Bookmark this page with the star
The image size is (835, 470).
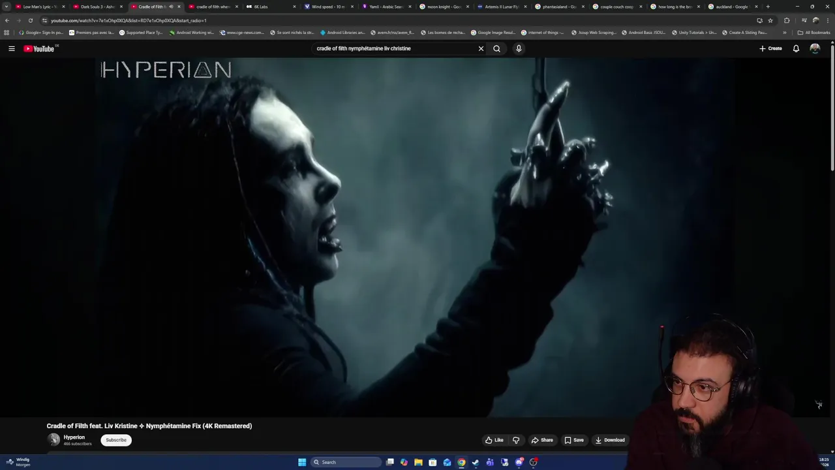[x=770, y=20]
